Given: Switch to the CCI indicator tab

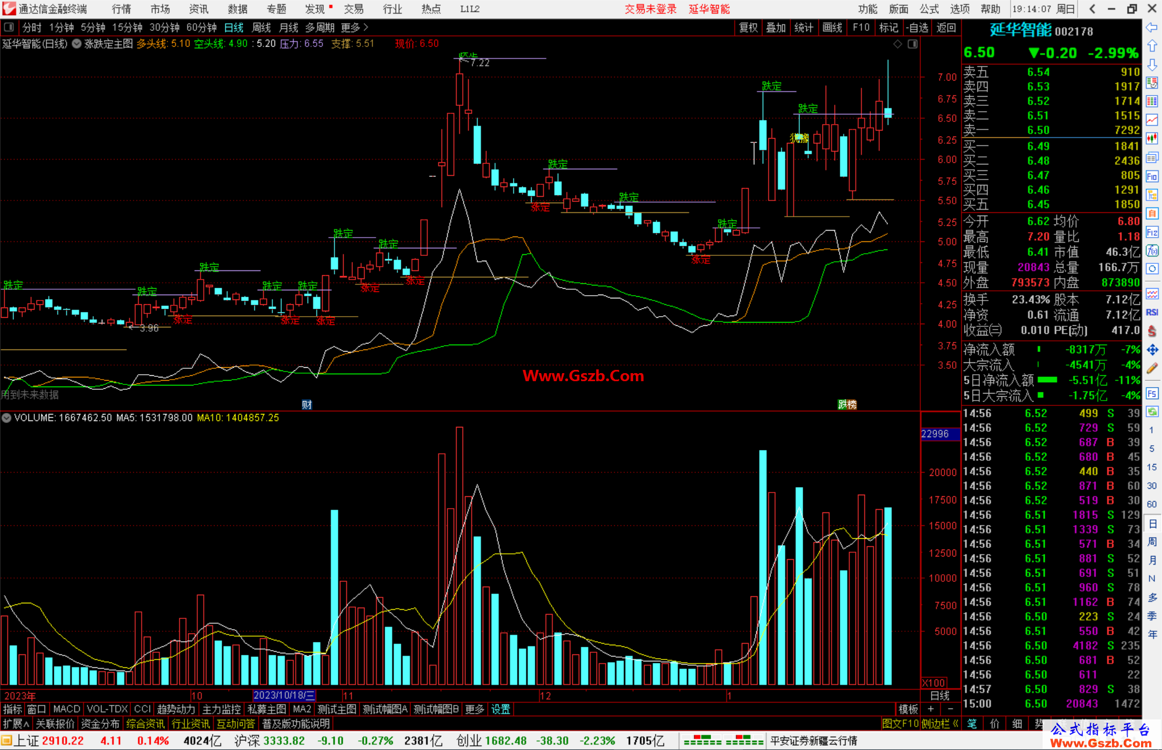Looking at the screenshot, I should 143,709.
